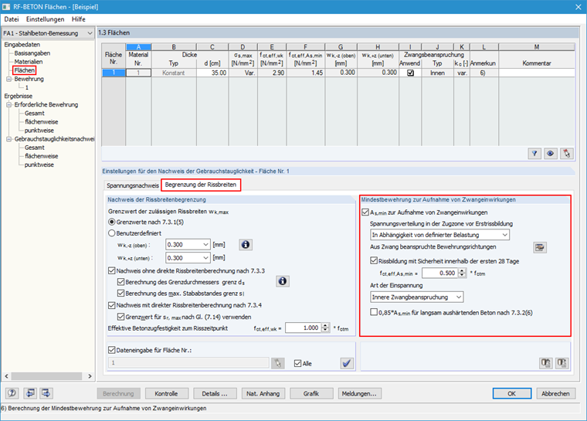Image resolution: width=587 pixels, height=421 pixels.
Task: Toggle Anwend checkbox in table row 1
Action: tap(410, 73)
